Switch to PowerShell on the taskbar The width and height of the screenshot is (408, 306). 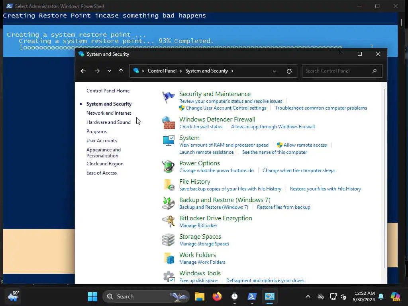252,296
